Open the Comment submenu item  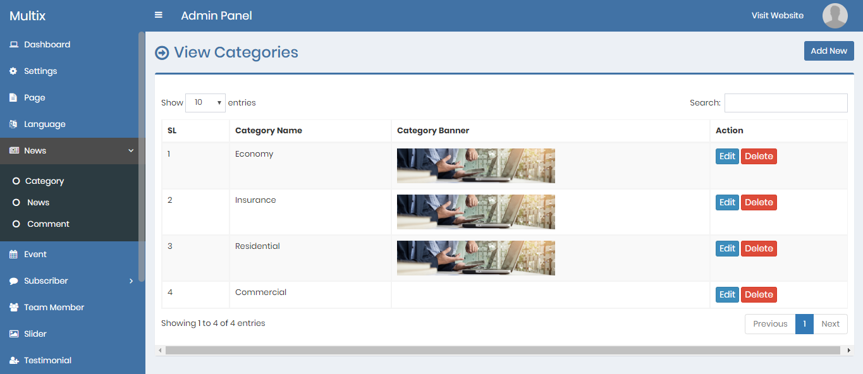[x=48, y=224]
